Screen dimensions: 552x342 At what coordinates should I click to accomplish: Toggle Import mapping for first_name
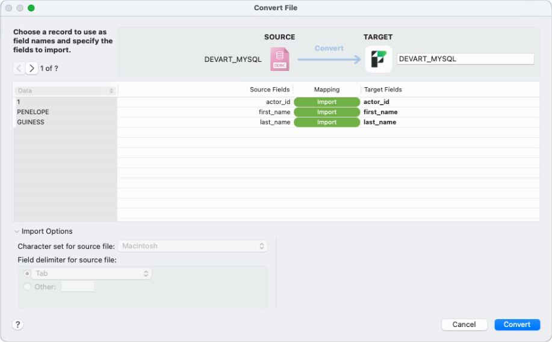[327, 112]
